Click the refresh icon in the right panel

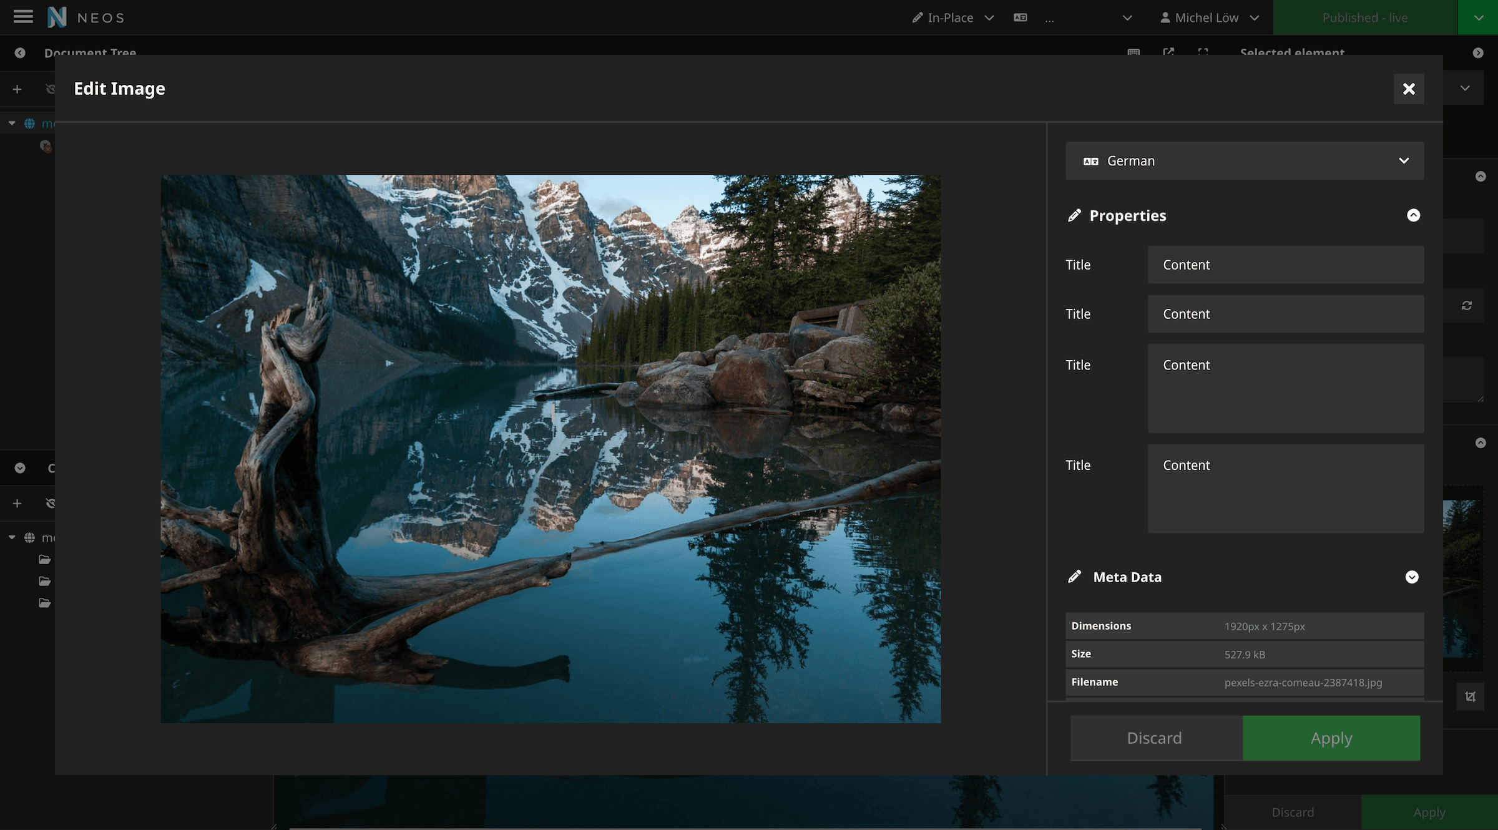[1467, 305]
